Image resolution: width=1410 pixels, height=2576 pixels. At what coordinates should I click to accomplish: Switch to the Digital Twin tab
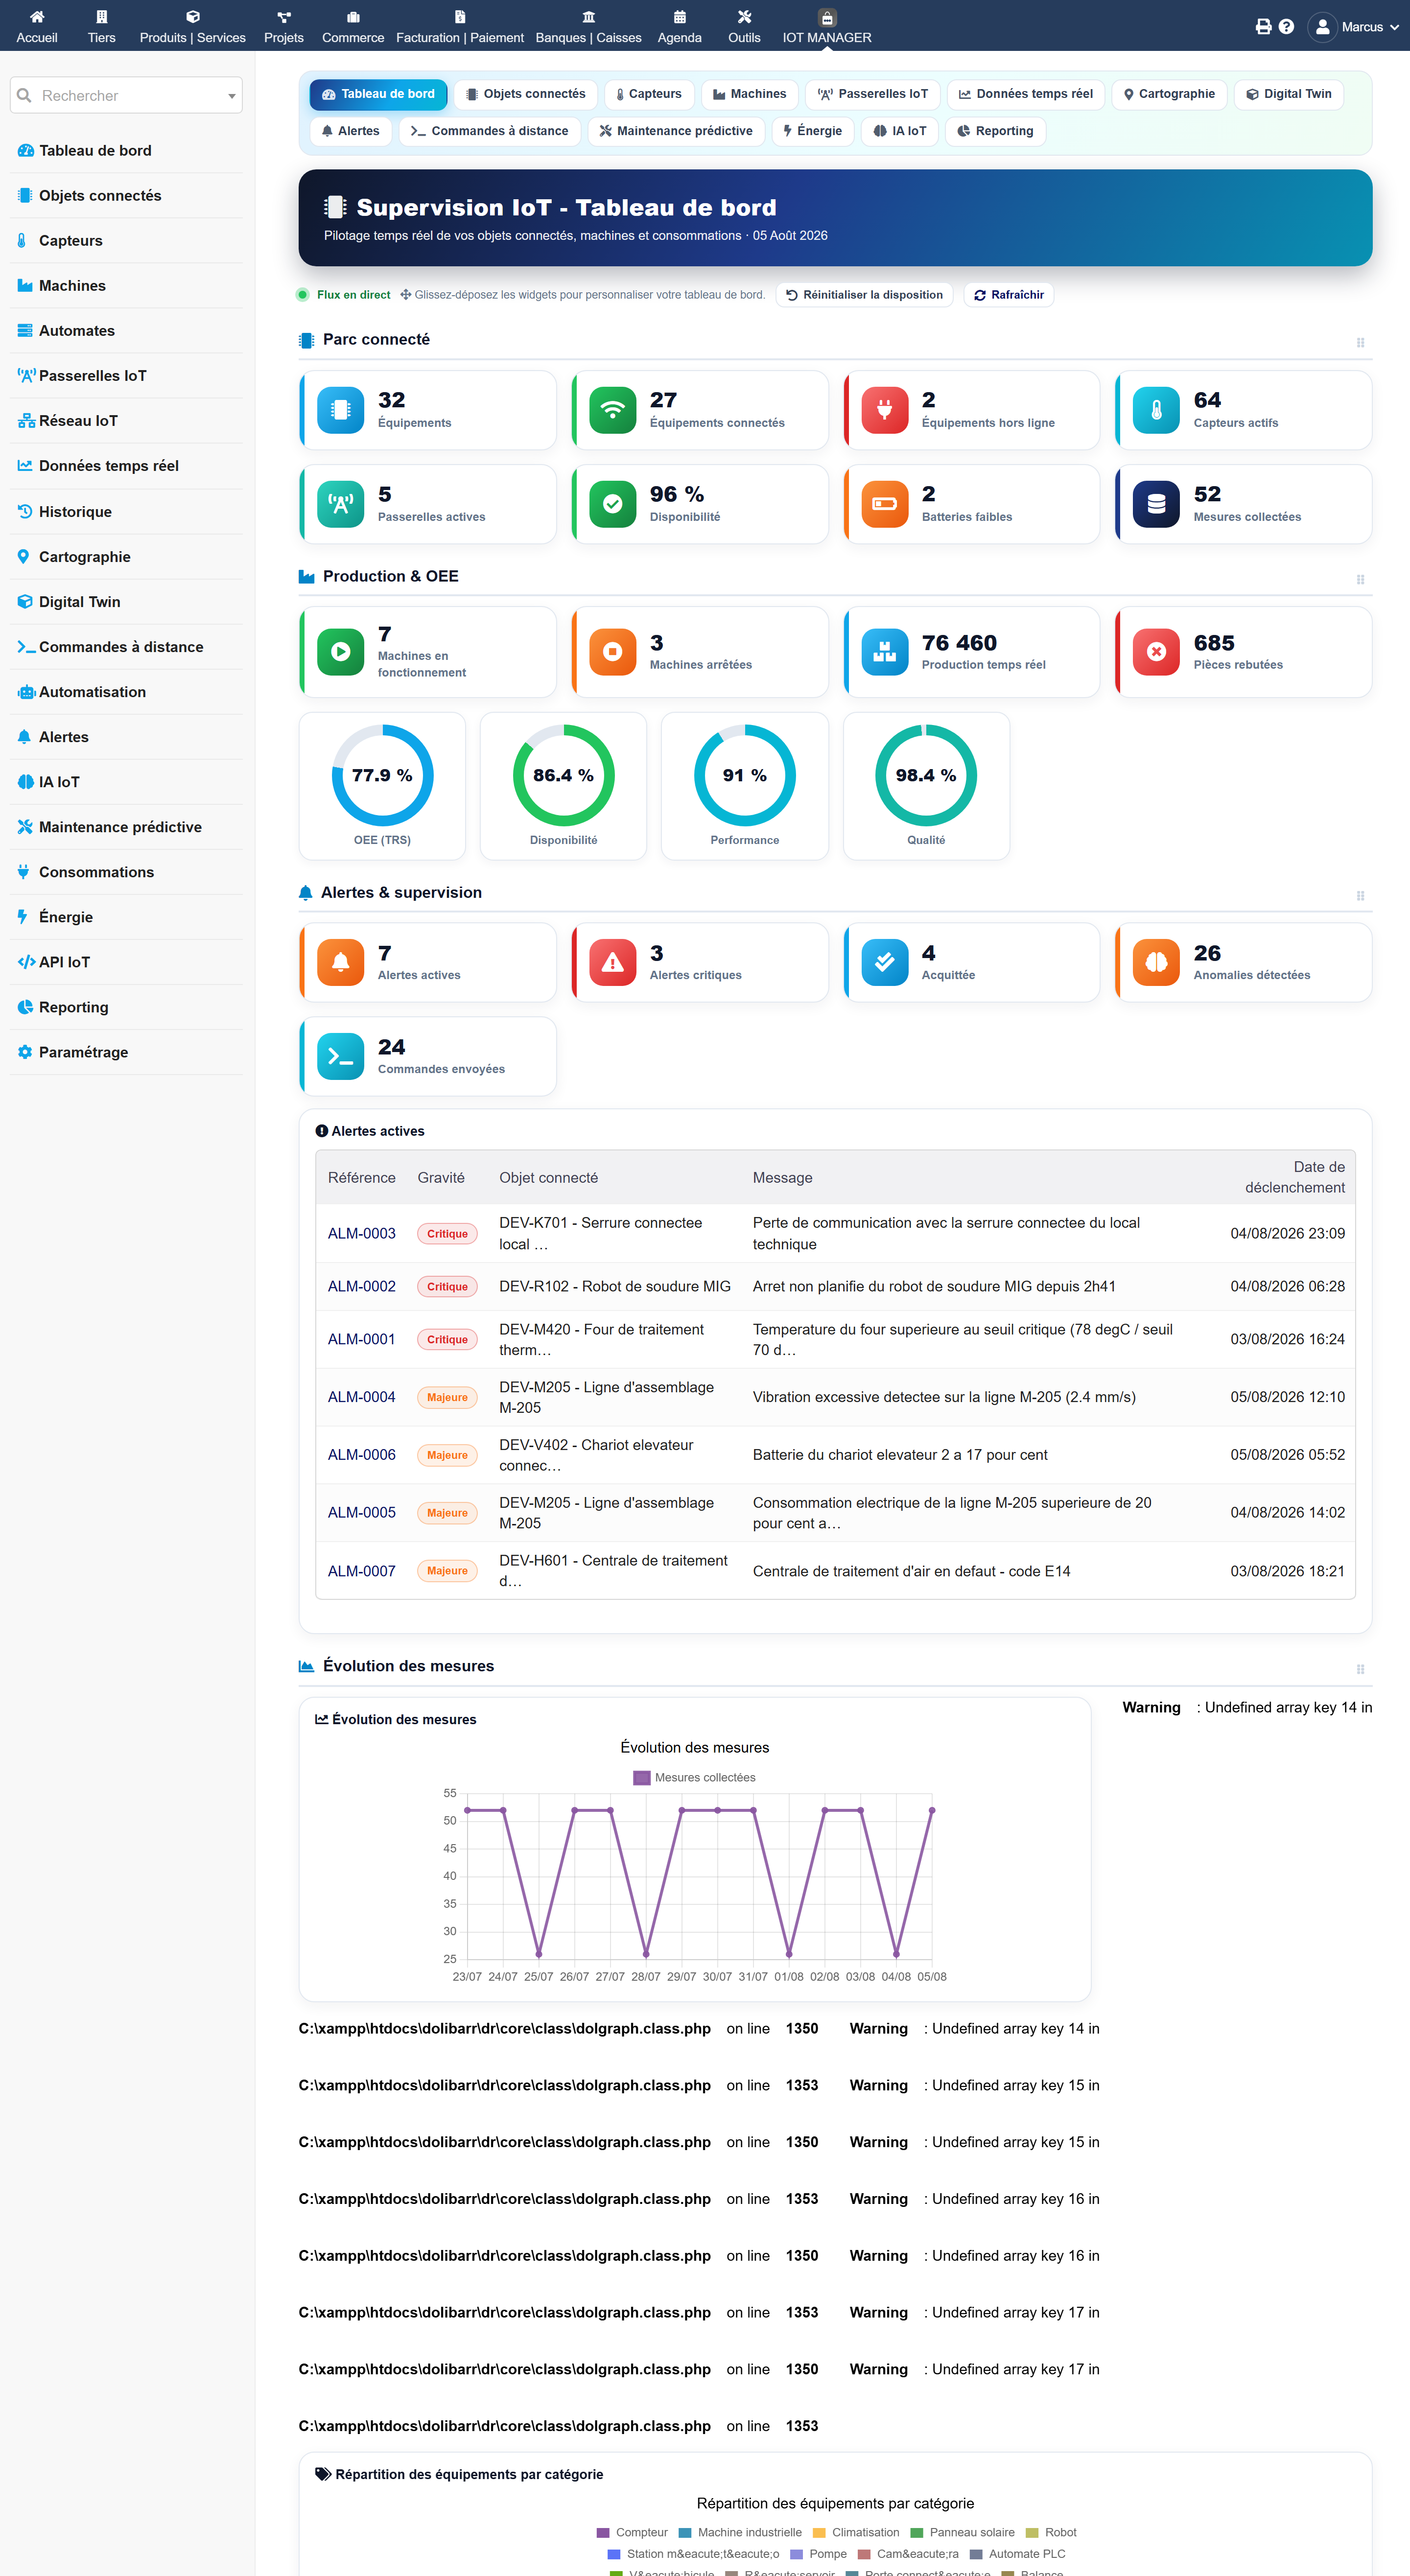(x=1288, y=94)
